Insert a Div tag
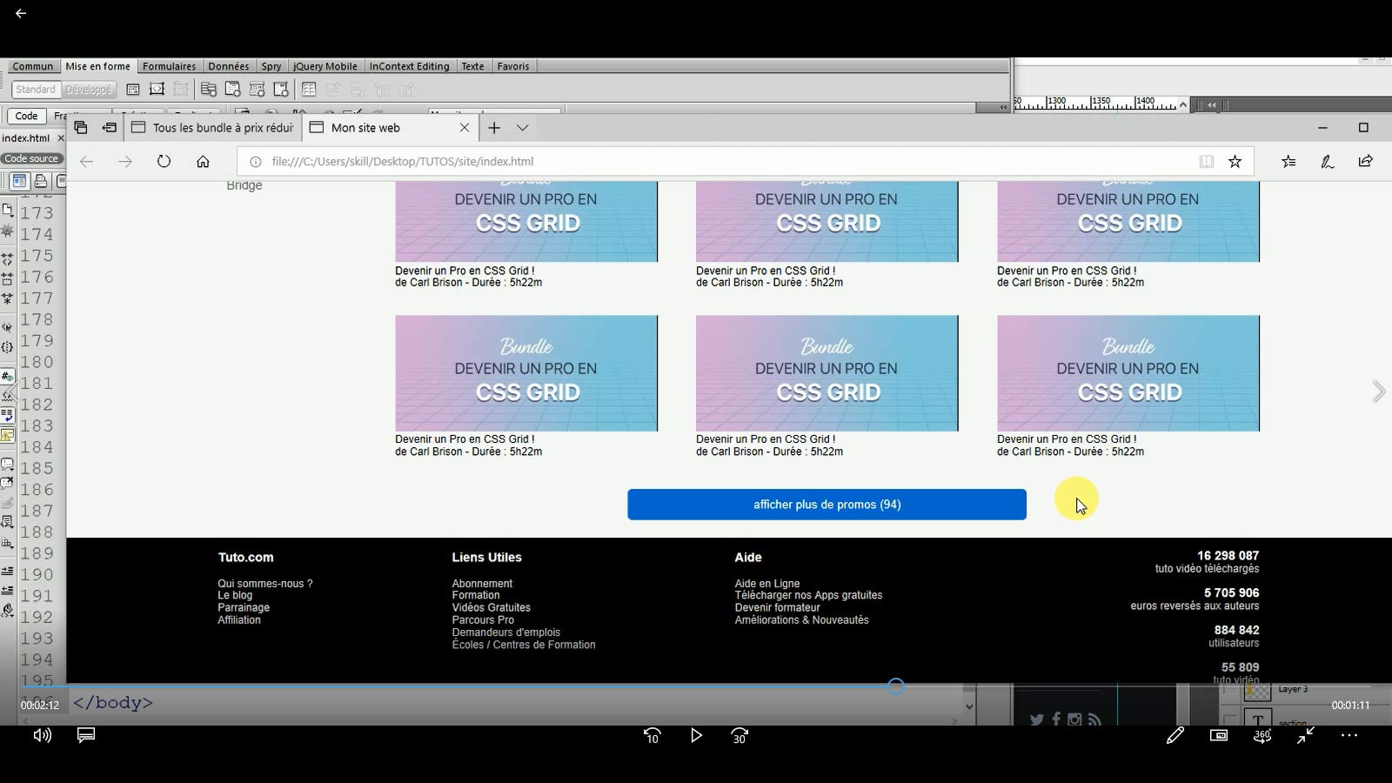Viewport: 1392px width, 783px height. coord(133,90)
